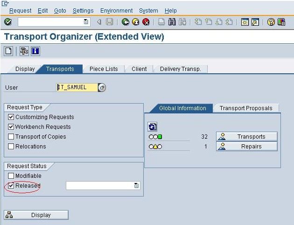Switch to the Display tab
294x225 pixels.
tap(25, 69)
